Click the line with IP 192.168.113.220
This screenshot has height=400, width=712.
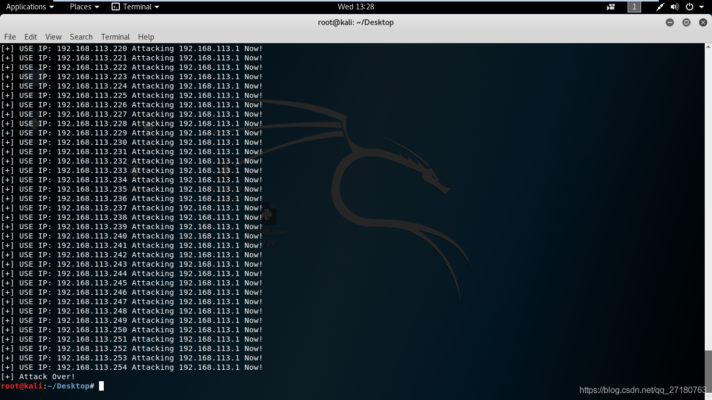(x=132, y=48)
